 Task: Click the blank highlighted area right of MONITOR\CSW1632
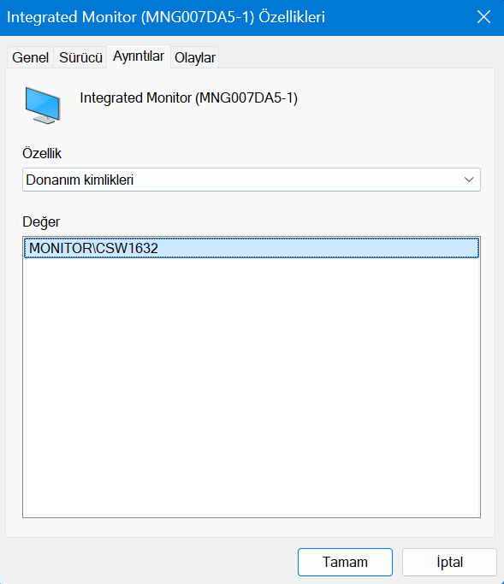click(x=317, y=248)
